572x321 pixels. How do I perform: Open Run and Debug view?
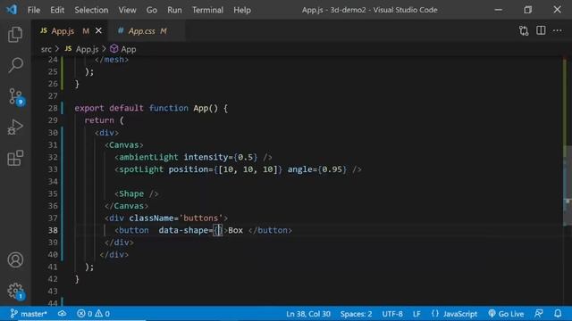15,128
